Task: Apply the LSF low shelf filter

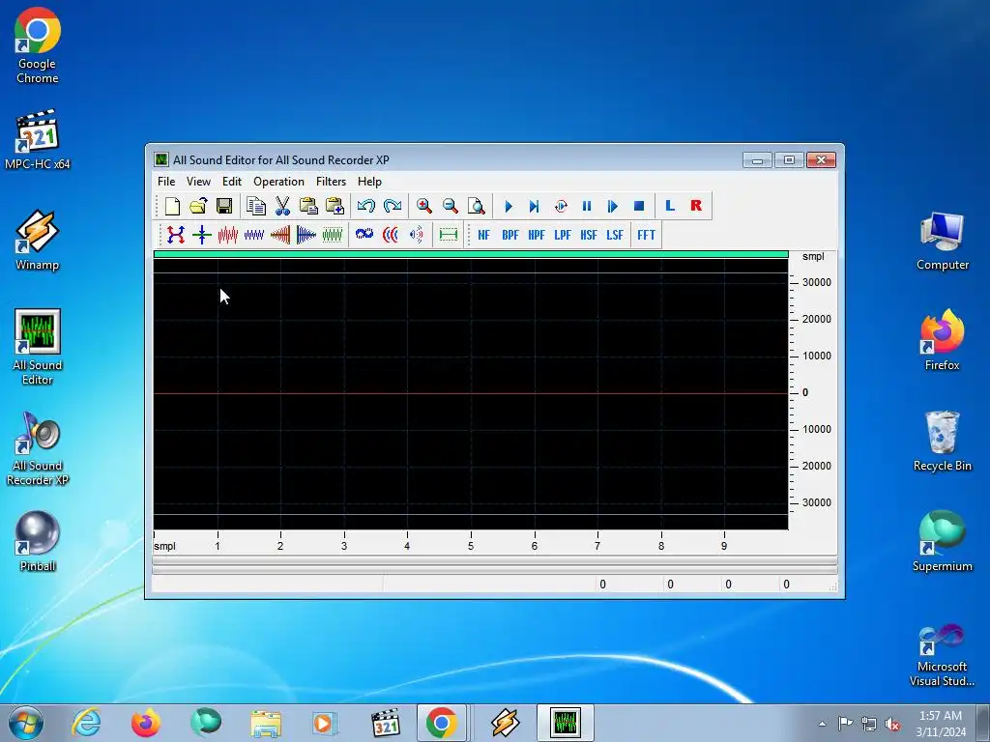Action: pyautogui.click(x=614, y=235)
